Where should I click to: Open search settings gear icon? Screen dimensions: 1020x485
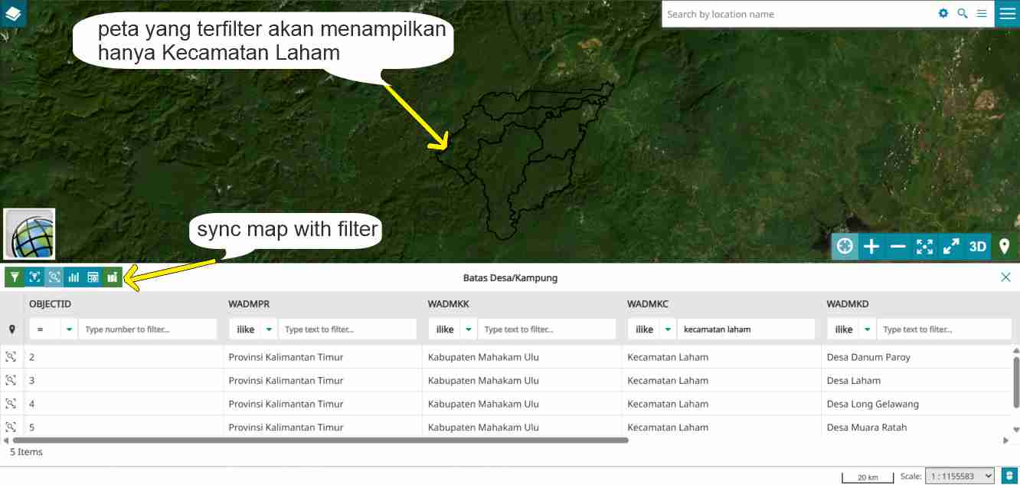[943, 14]
